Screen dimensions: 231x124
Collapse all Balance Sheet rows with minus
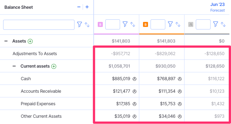[79, 7]
